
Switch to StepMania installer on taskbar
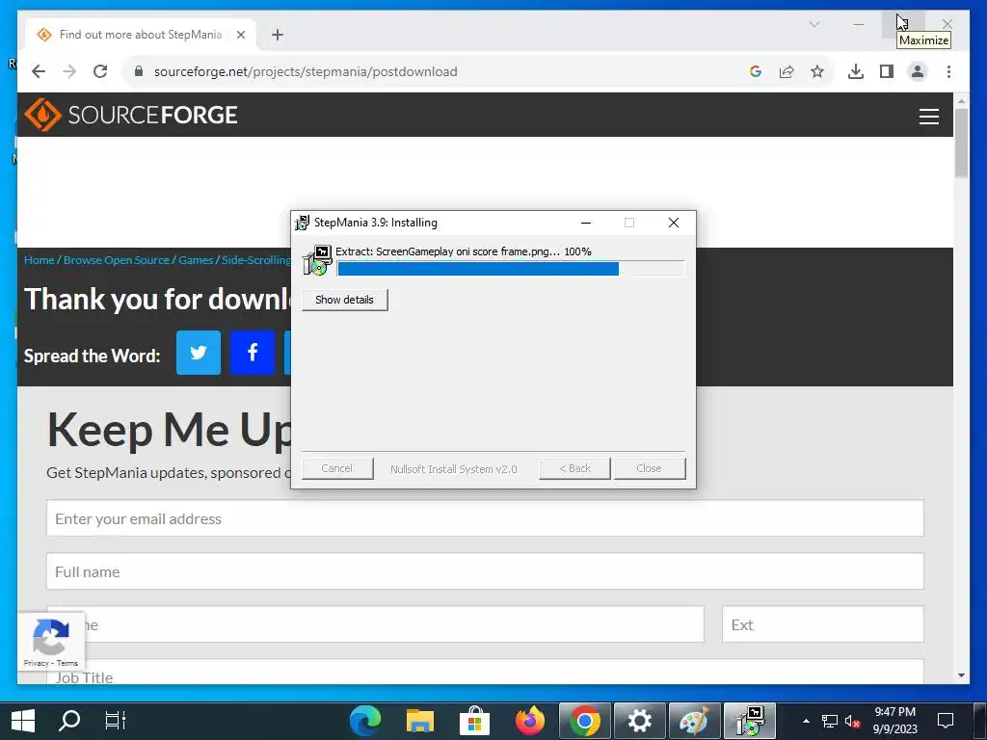pos(749,721)
